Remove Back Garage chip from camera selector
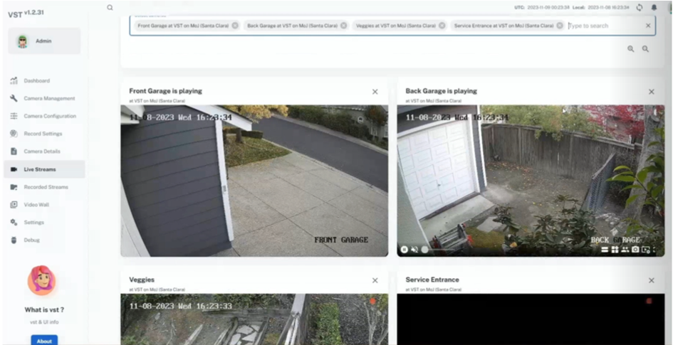Screen dimensions: 673x345 (x=343, y=26)
